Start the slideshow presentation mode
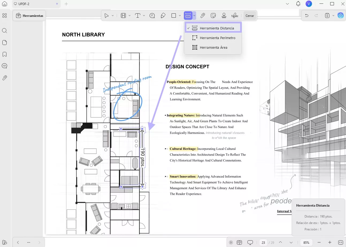This screenshot has width=346, height=247. [250, 242]
